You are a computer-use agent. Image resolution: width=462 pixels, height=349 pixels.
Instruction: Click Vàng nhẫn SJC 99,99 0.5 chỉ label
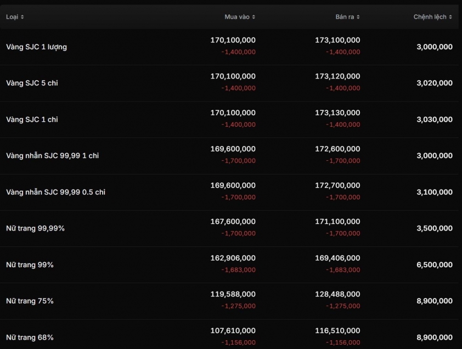click(55, 192)
